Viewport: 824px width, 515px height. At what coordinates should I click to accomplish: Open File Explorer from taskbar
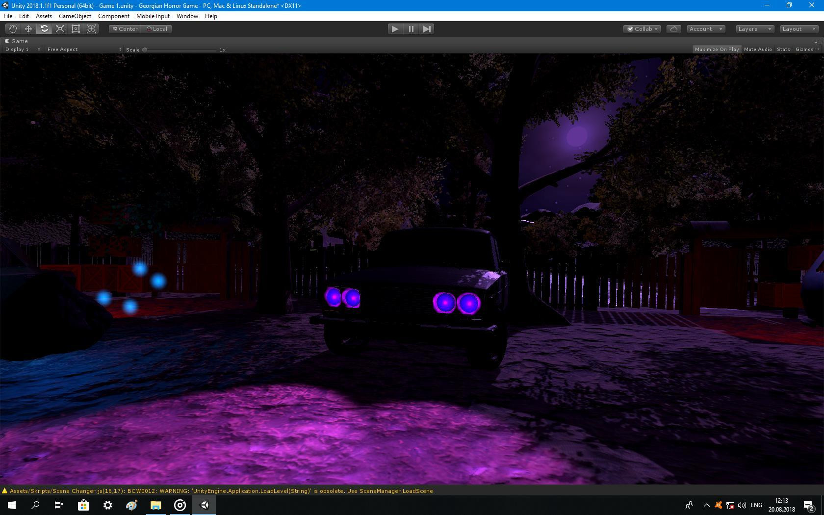(155, 505)
